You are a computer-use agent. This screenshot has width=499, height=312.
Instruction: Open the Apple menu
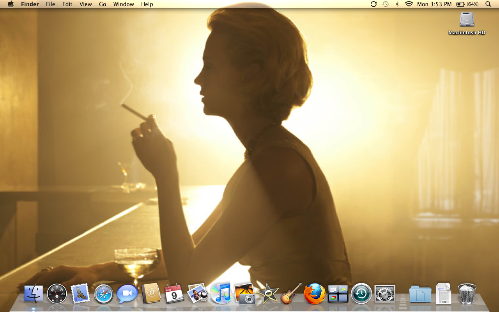coord(11,4)
